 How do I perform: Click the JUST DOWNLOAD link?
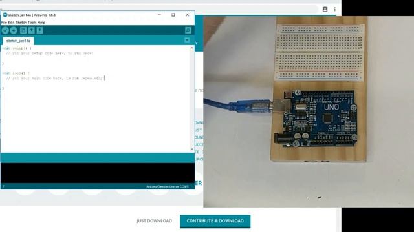(x=154, y=221)
